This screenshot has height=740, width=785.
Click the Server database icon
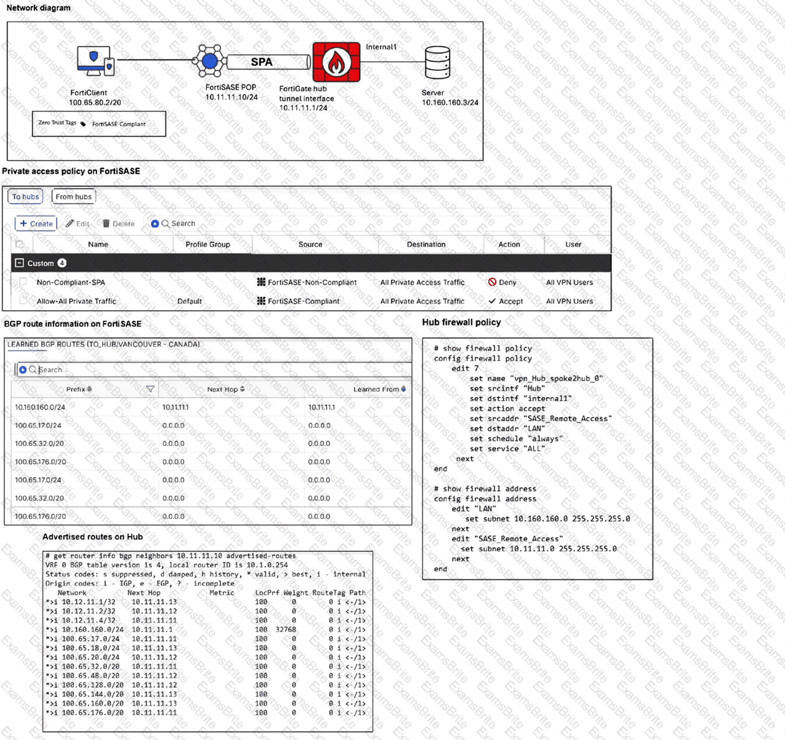point(437,63)
